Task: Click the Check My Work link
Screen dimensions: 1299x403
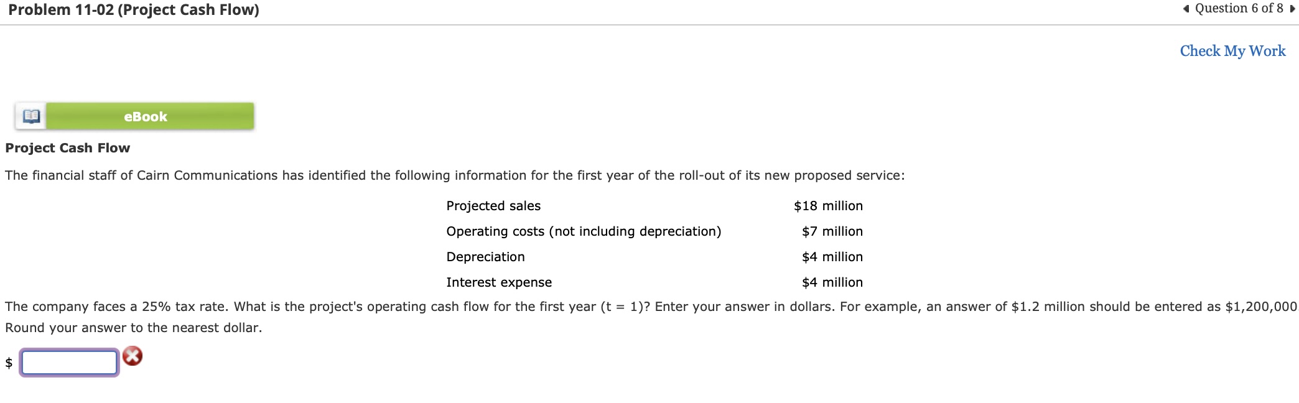Action: click(1232, 51)
